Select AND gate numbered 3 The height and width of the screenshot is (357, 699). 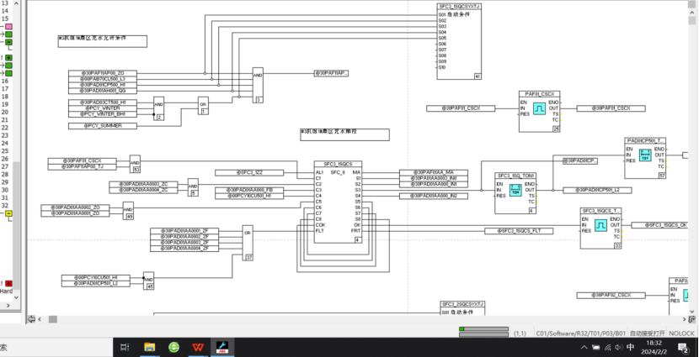(x=258, y=86)
